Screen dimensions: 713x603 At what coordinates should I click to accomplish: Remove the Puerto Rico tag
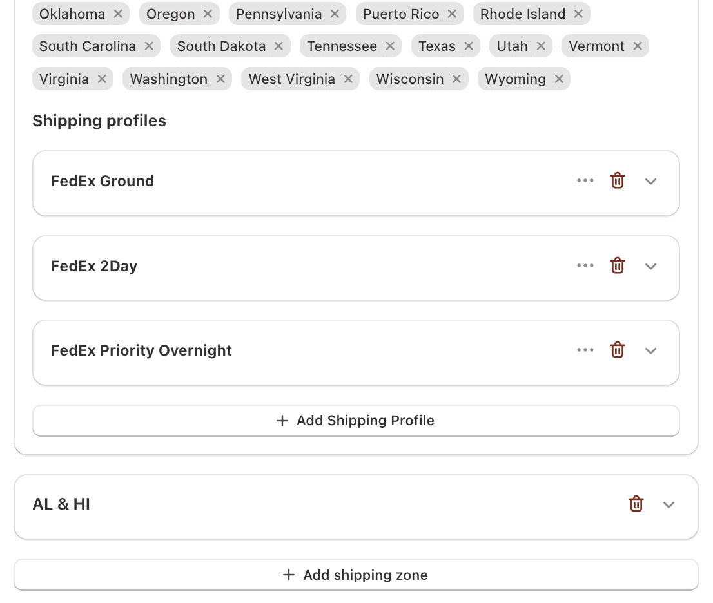pyautogui.click(x=452, y=14)
